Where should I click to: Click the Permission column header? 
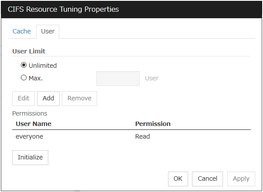click(x=153, y=124)
